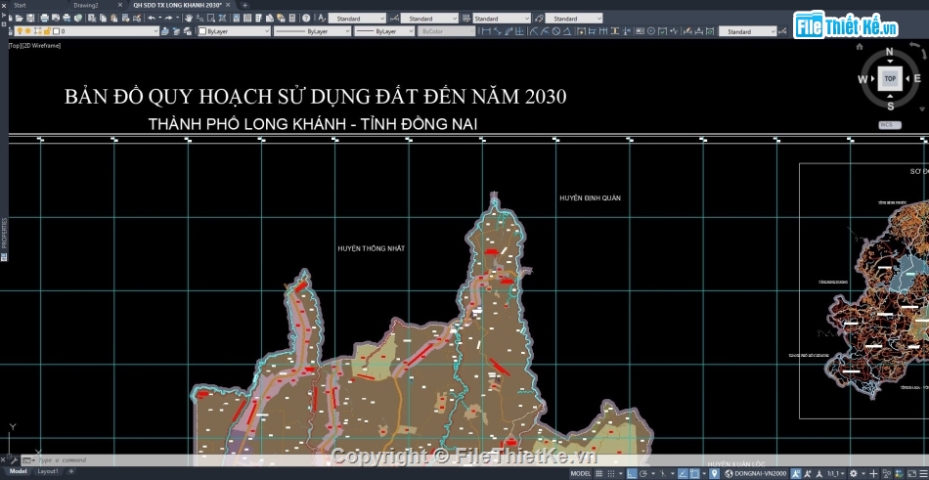The width and height of the screenshot is (929, 480).
Task: Open the annotation scale 1:1_1 dropdown
Action: click(837, 473)
